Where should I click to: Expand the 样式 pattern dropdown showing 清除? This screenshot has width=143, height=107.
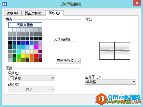point(31,78)
